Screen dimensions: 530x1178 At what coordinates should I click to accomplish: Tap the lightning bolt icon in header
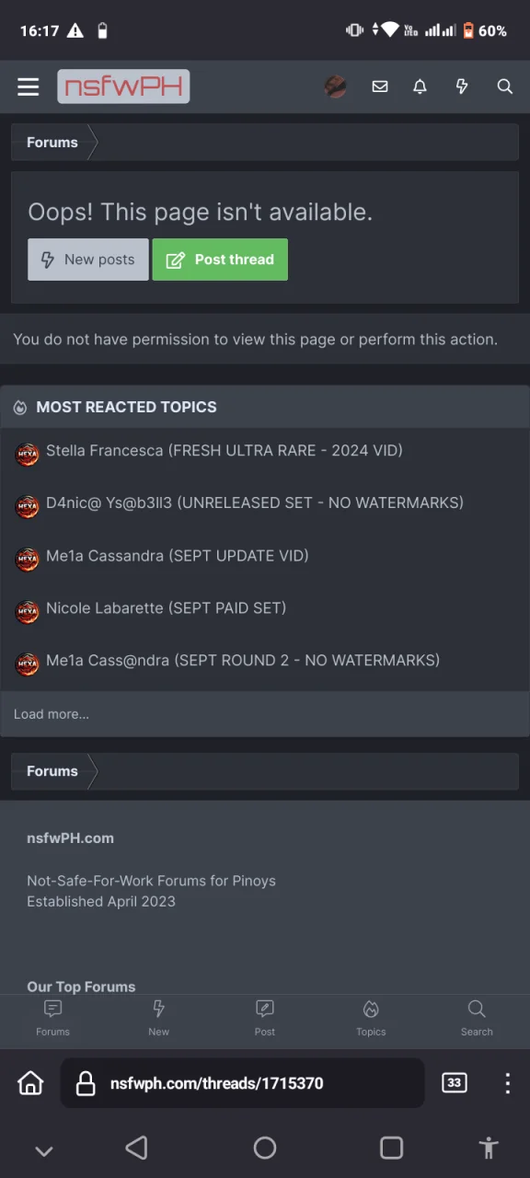pyautogui.click(x=462, y=87)
